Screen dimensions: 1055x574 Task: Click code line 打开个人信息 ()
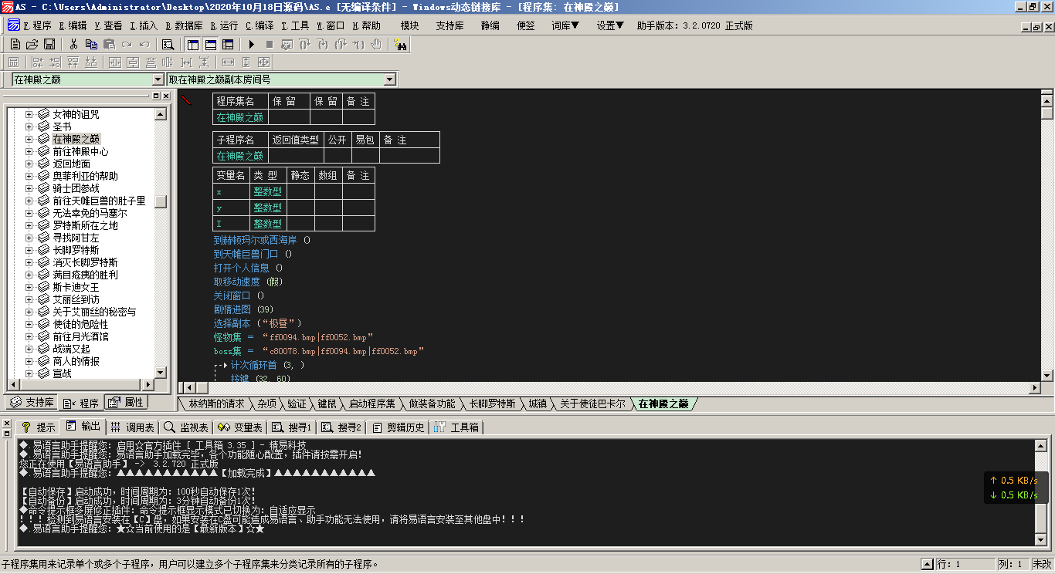(x=248, y=268)
